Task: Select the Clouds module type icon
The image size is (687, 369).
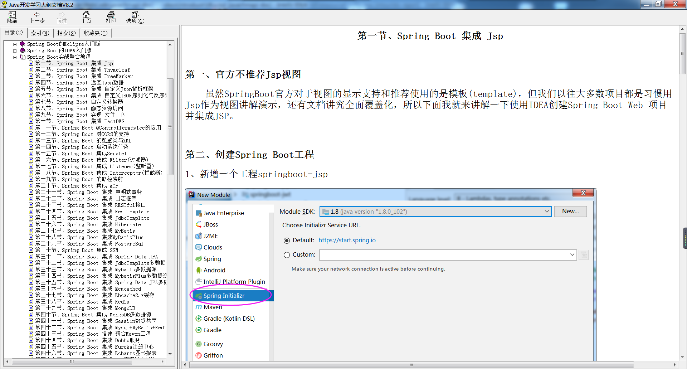Action: (199, 247)
